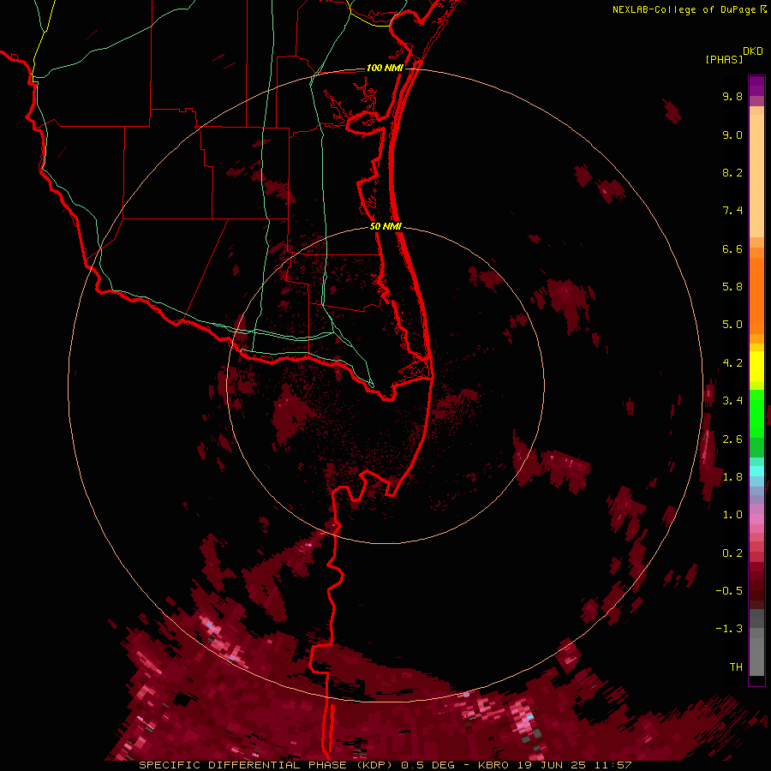Click the 1.8 legend value
This screenshot has height=771, width=771.
[732, 477]
